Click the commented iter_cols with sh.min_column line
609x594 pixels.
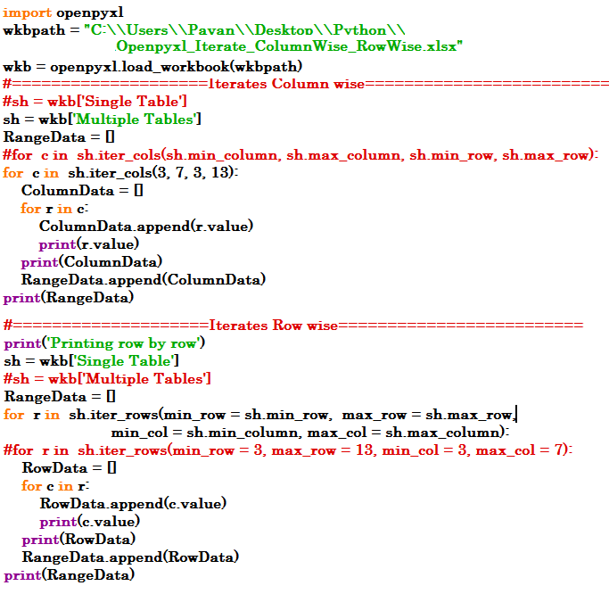pyautogui.click(x=300, y=155)
